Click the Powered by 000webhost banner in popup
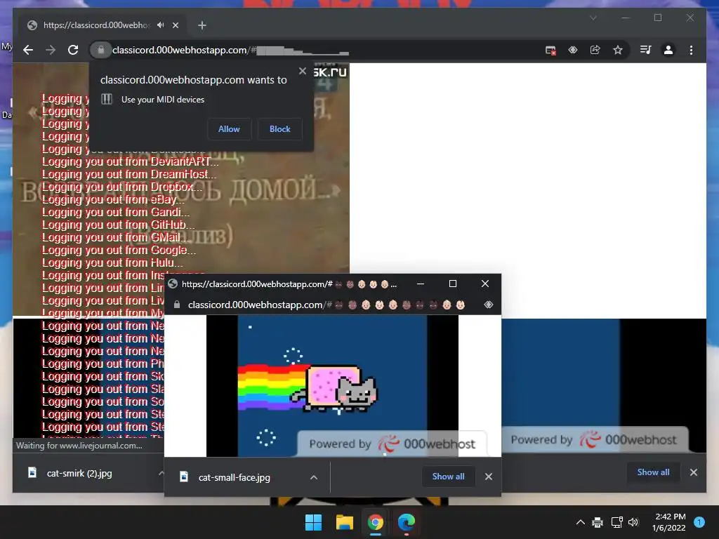The width and height of the screenshot is (719, 539). [392, 444]
